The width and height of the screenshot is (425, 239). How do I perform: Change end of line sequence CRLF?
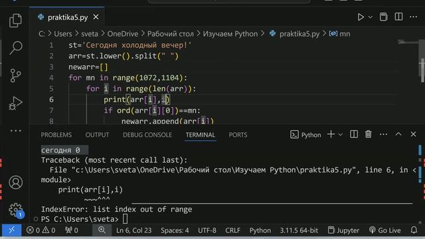tap(233, 230)
